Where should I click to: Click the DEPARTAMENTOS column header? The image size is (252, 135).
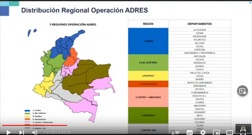(x=200, y=24)
